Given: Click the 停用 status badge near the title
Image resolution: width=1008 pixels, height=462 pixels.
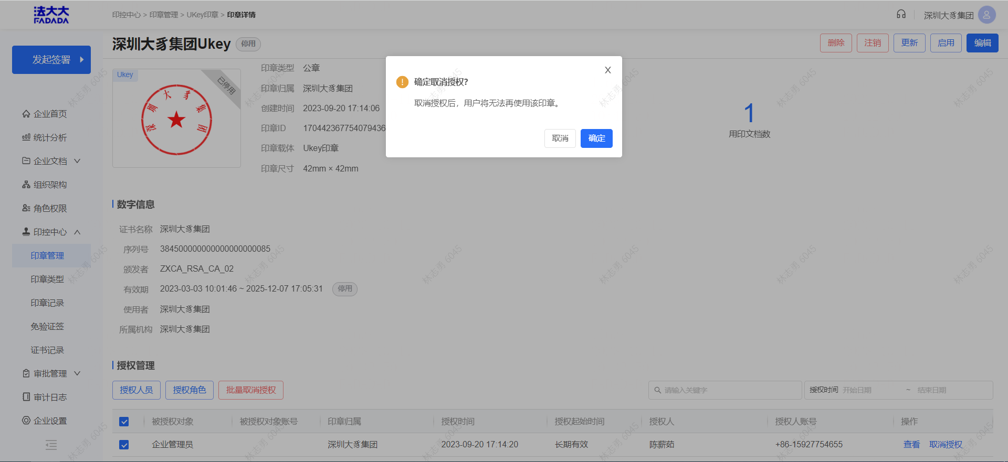Looking at the screenshot, I should pos(248,44).
